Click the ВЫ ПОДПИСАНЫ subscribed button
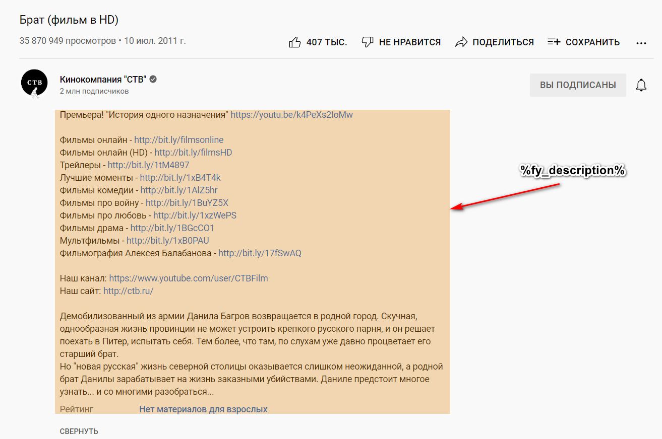This screenshot has height=439, width=662. point(578,85)
